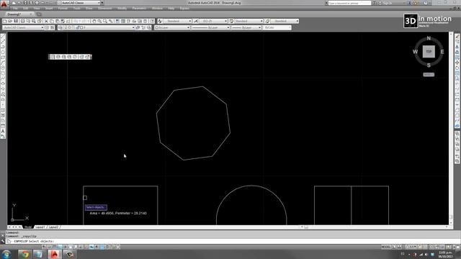The image size is (461, 259).
Task: Toggle Polar tracking in status bar
Action: click(65, 247)
